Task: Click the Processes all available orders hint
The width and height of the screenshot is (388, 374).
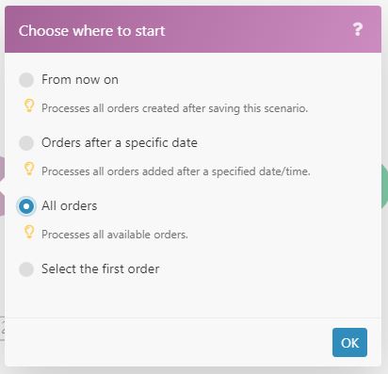Action: [115, 235]
